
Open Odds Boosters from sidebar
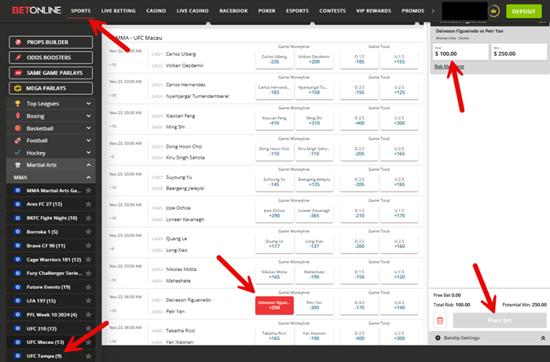(51, 58)
